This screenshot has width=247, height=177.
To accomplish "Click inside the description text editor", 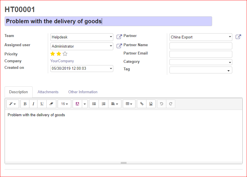I will pyautogui.click(x=124, y=136).
